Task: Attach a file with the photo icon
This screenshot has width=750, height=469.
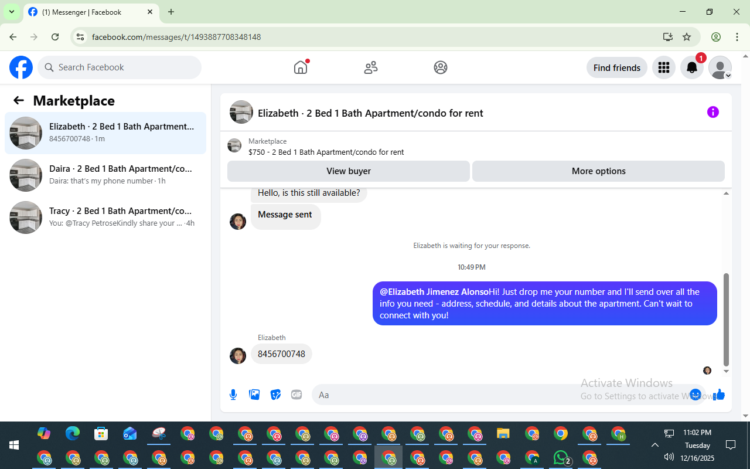Action: pos(254,395)
